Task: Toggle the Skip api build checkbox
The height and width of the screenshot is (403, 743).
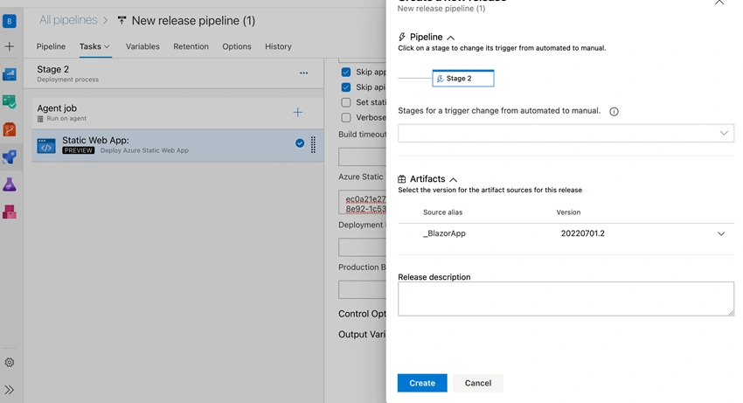Action: pyautogui.click(x=346, y=87)
